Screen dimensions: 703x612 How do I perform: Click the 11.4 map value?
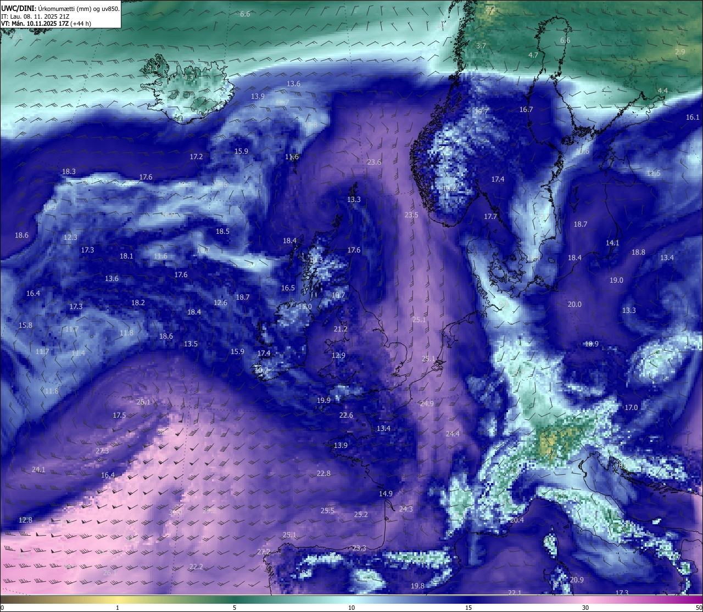pos(78,353)
